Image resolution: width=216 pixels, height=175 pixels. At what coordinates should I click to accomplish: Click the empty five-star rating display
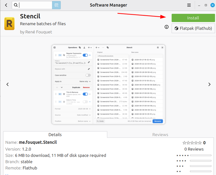pyautogui.click(x=192, y=143)
